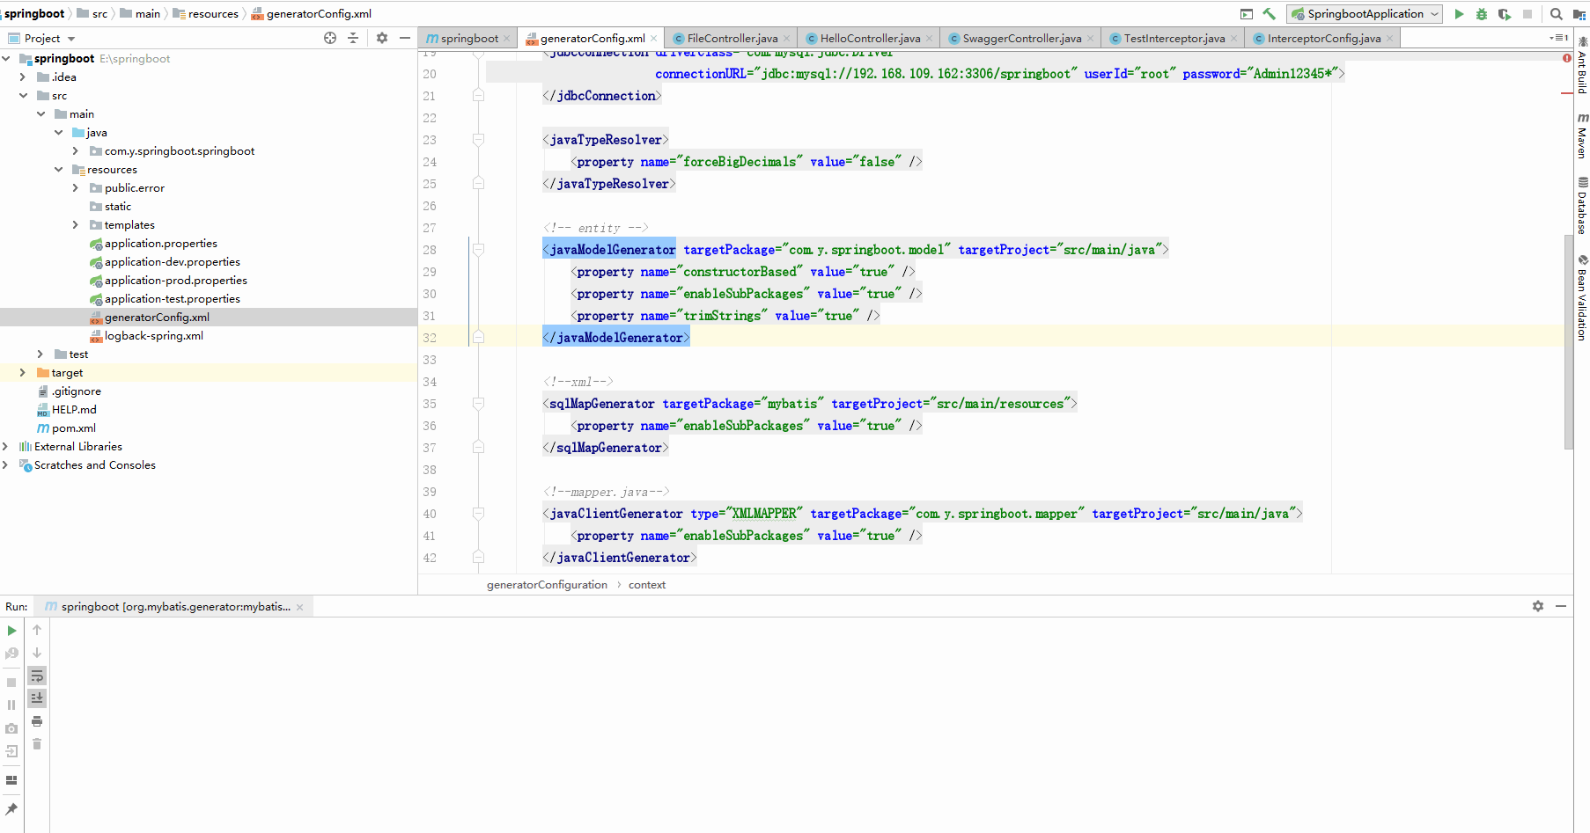Viewport: 1590px width, 833px height.
Task: Switch to the FileController.java tab
Action: 732,39
